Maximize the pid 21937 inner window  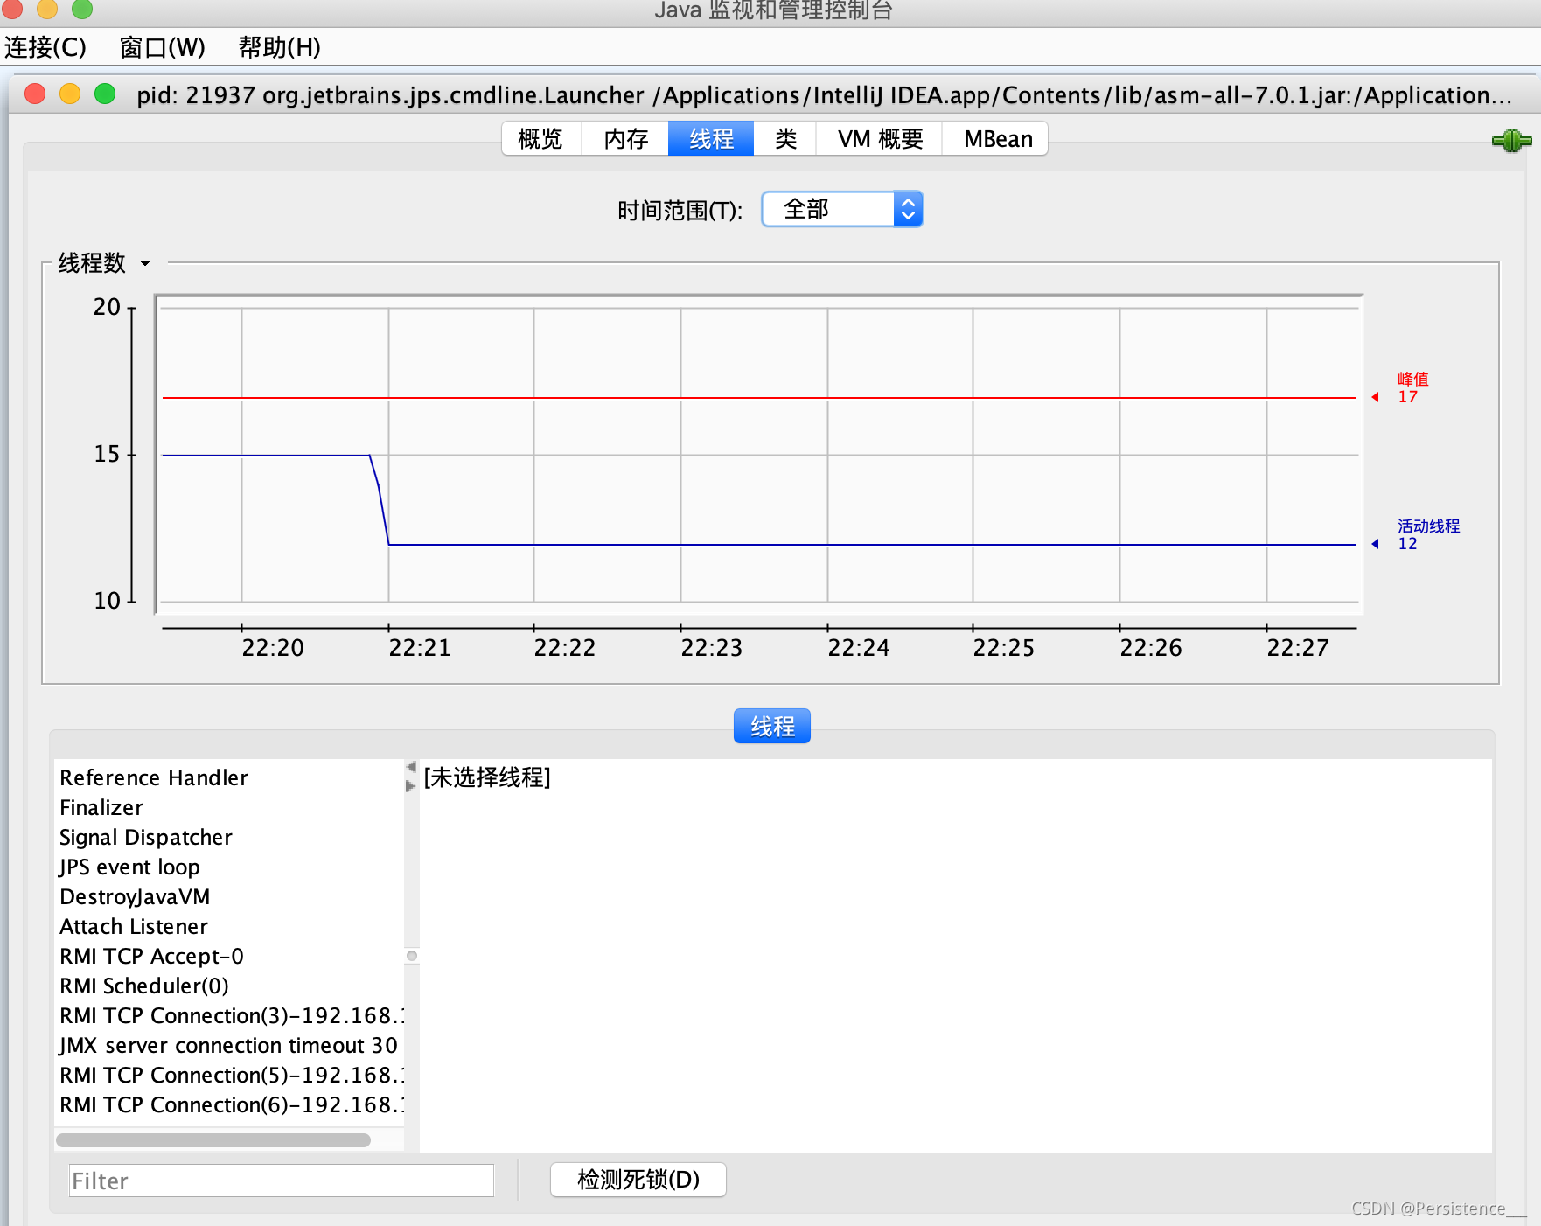(105, 94)
